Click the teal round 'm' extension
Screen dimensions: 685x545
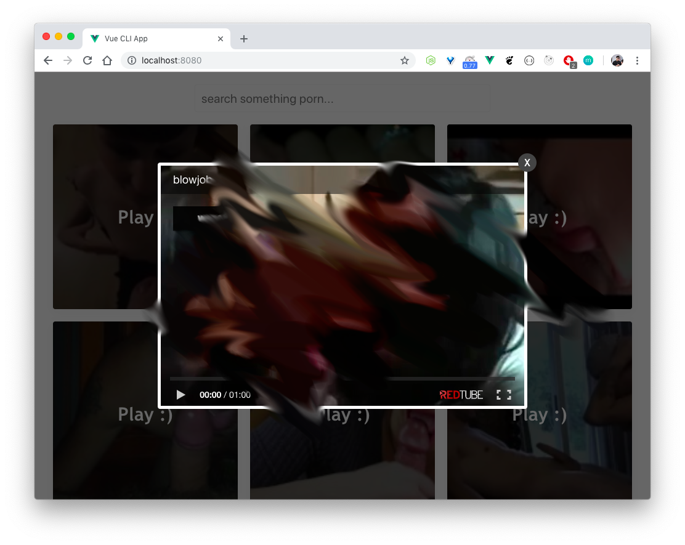click(x=588, y=60)
